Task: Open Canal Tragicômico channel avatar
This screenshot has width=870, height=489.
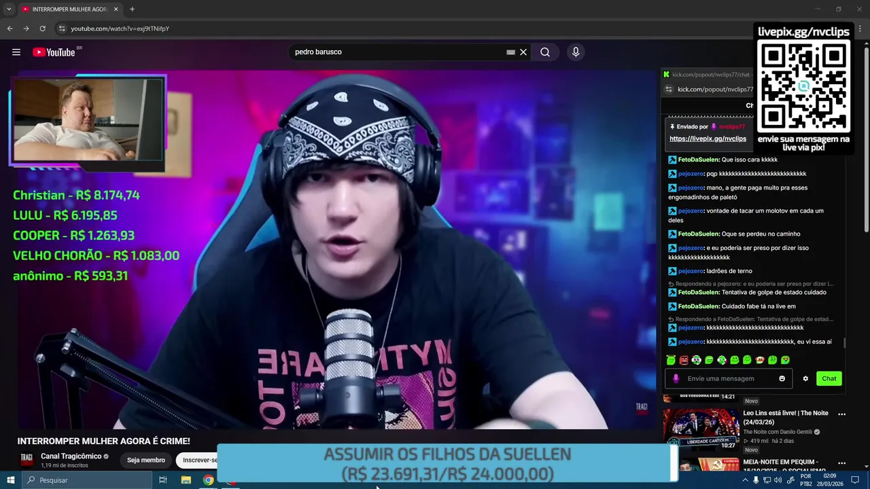Action: click(27, 460)
